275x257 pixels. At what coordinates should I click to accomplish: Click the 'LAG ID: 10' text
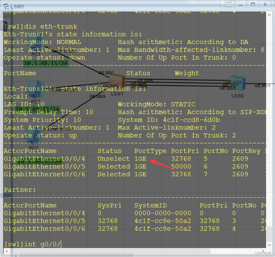24,104
